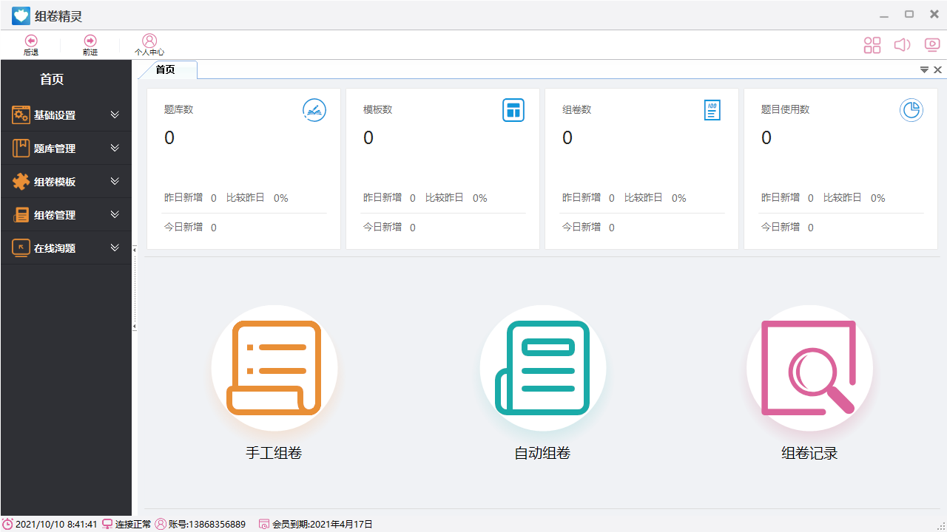Click the 题库管理 book icon in sidebar
947x532 pixels.
(21, 149)
